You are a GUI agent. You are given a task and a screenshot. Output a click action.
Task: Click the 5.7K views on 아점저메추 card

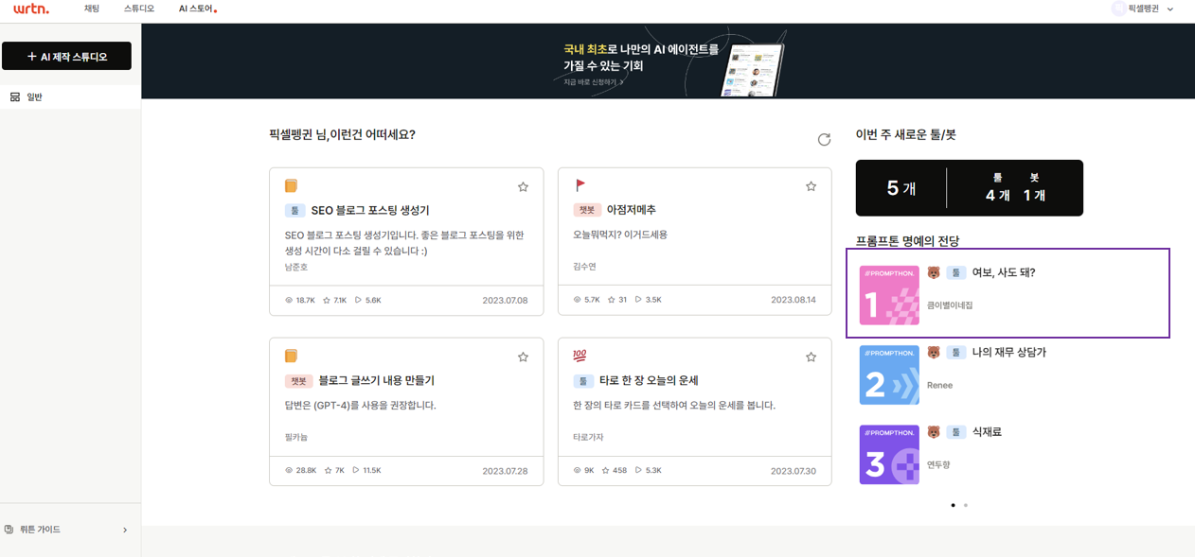point(586,300)
